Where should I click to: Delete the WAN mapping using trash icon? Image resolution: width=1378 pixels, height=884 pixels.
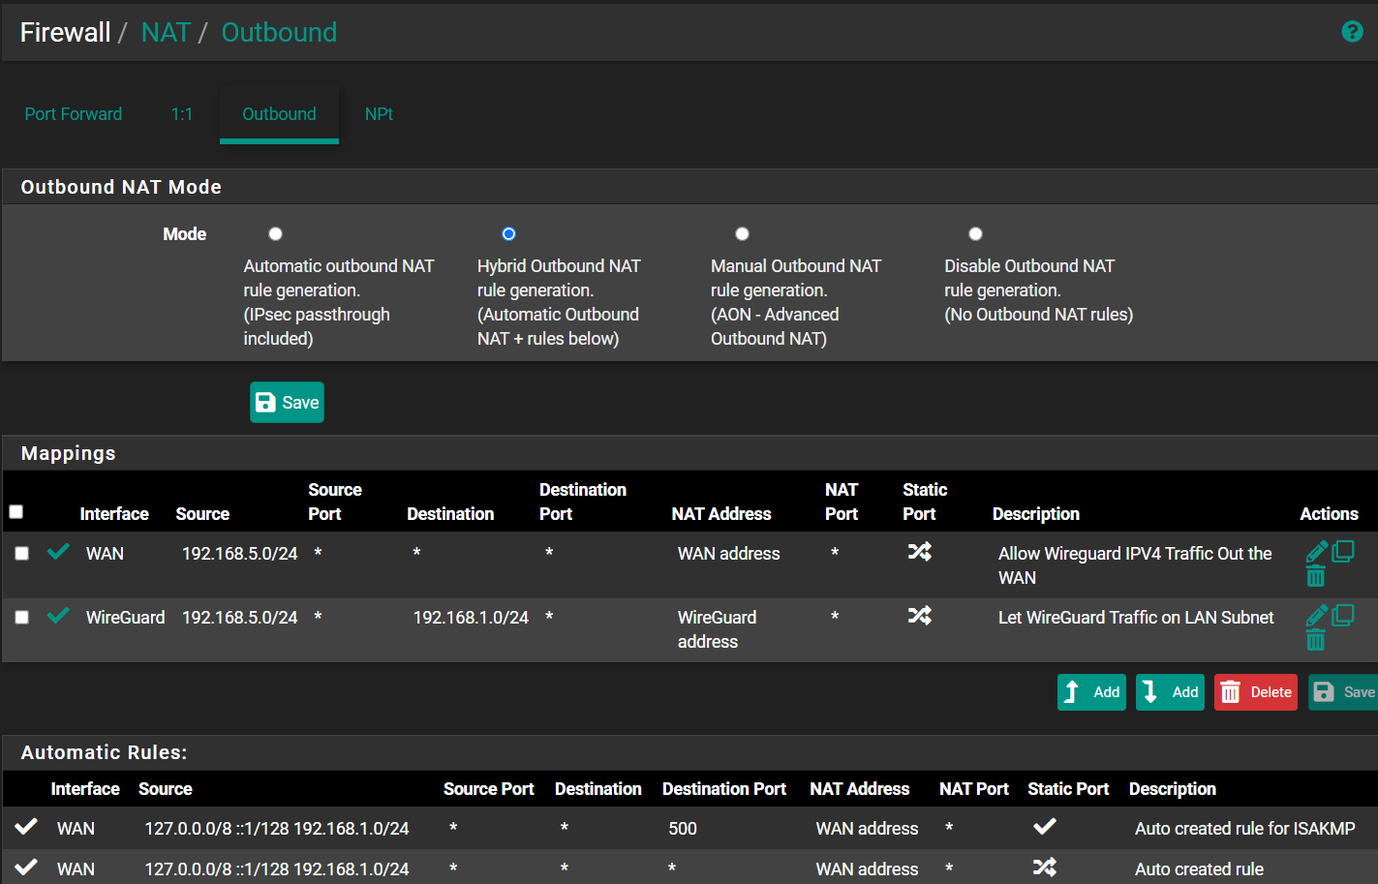click(1315, 577)
